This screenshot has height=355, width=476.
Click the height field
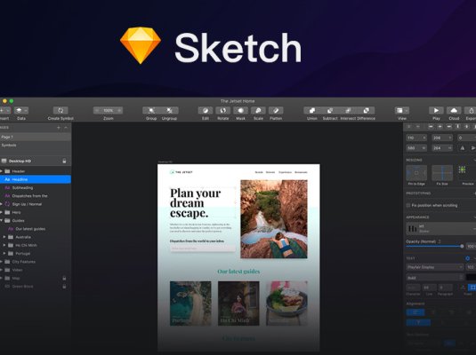click(442, 148)
